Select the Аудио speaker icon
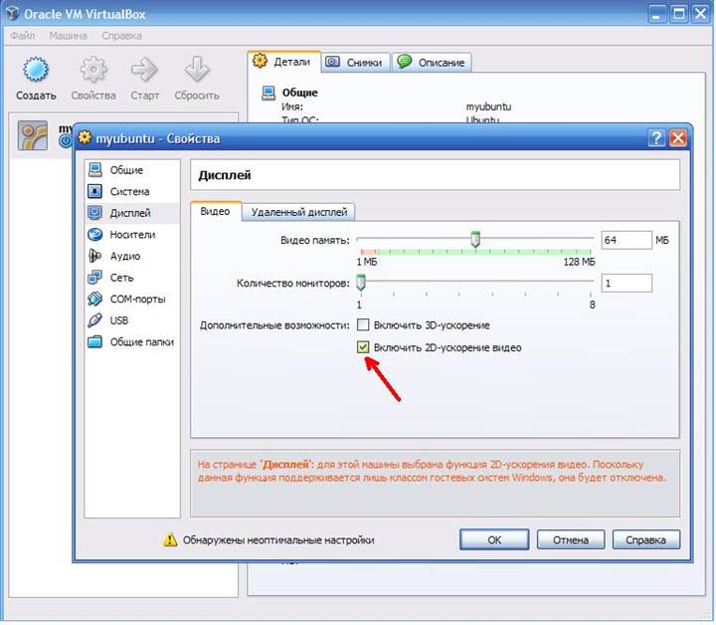 point(95,256)
